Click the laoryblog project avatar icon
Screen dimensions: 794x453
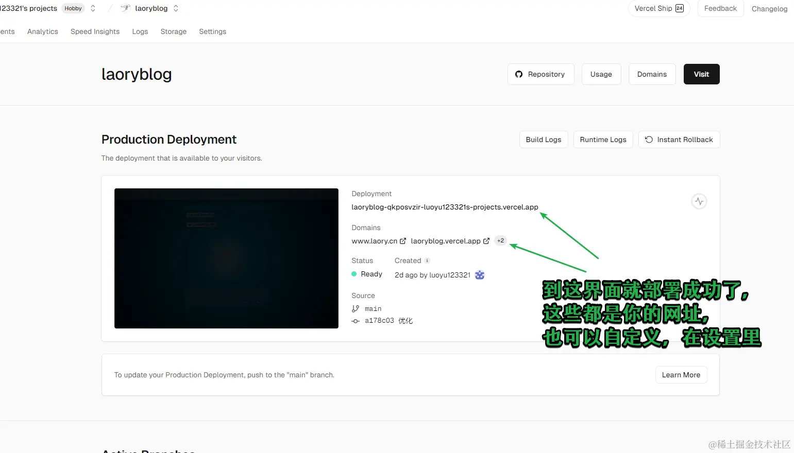pyautogui.click(x=126, y=8)
